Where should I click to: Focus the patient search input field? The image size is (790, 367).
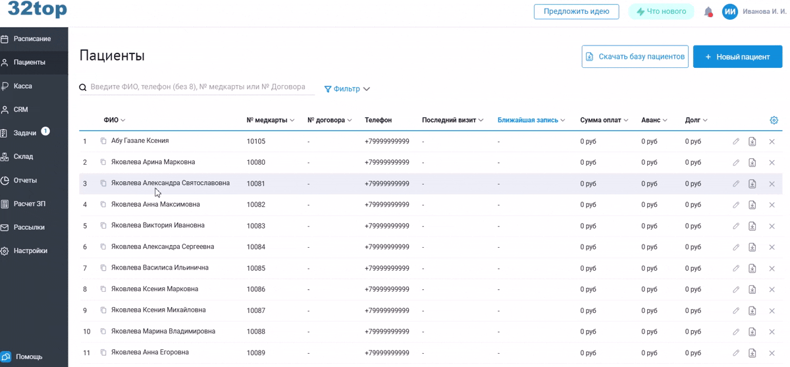click(202, 87)
